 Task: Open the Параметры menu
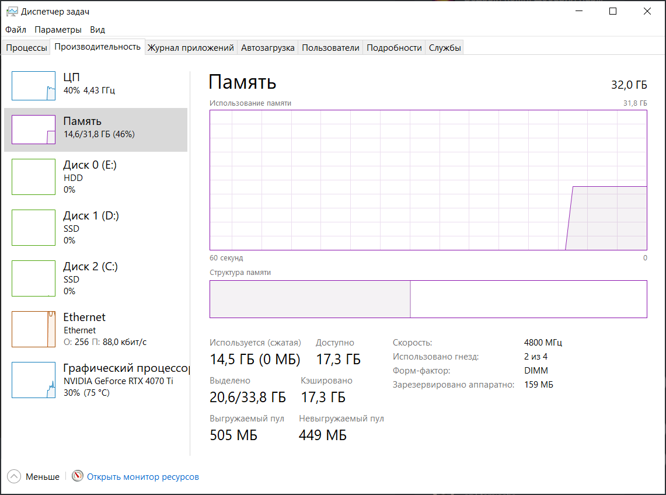[58, 30]
